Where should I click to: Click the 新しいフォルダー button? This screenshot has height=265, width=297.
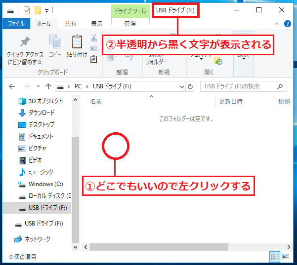point(156,59)
